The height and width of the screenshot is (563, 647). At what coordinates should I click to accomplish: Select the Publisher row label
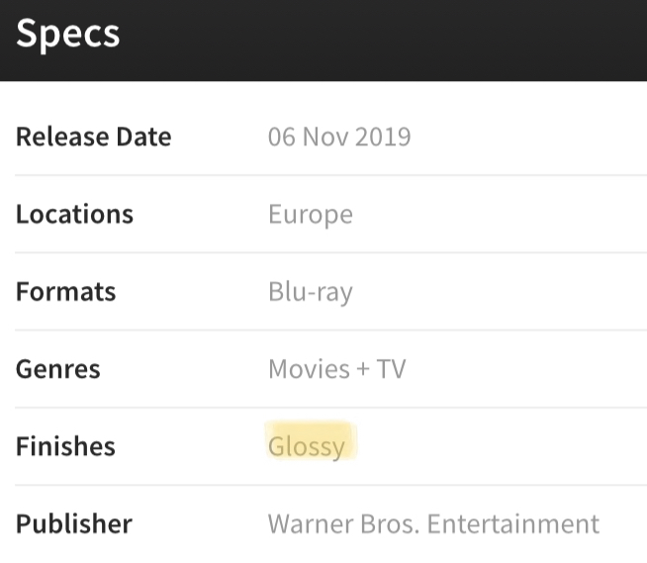74,523
